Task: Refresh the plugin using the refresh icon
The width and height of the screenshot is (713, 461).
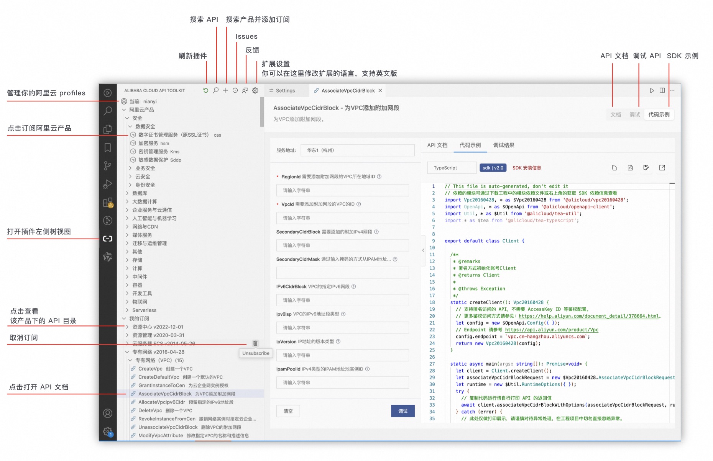Action: (x=206, y=90)
